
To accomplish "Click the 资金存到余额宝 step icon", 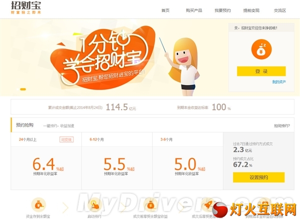I will (x=38, y=205).
